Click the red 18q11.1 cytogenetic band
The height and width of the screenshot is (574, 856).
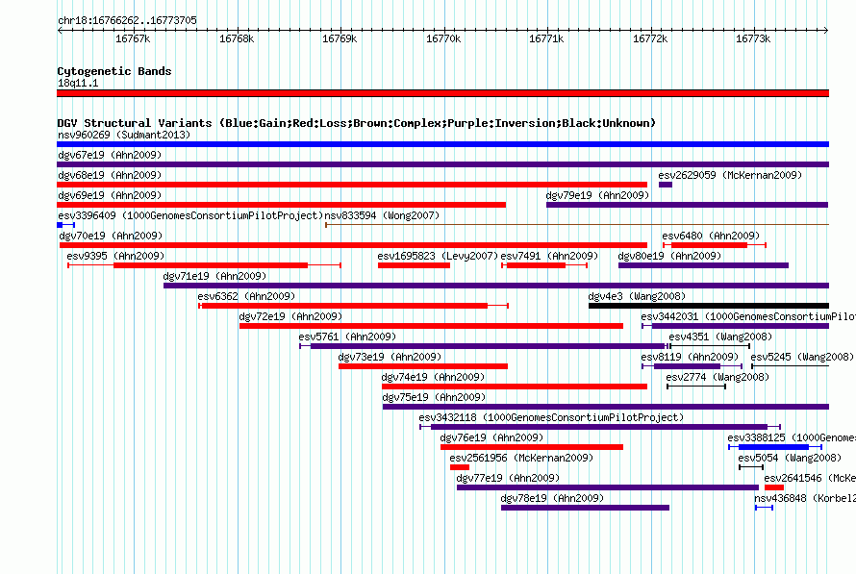click(442, 93)
